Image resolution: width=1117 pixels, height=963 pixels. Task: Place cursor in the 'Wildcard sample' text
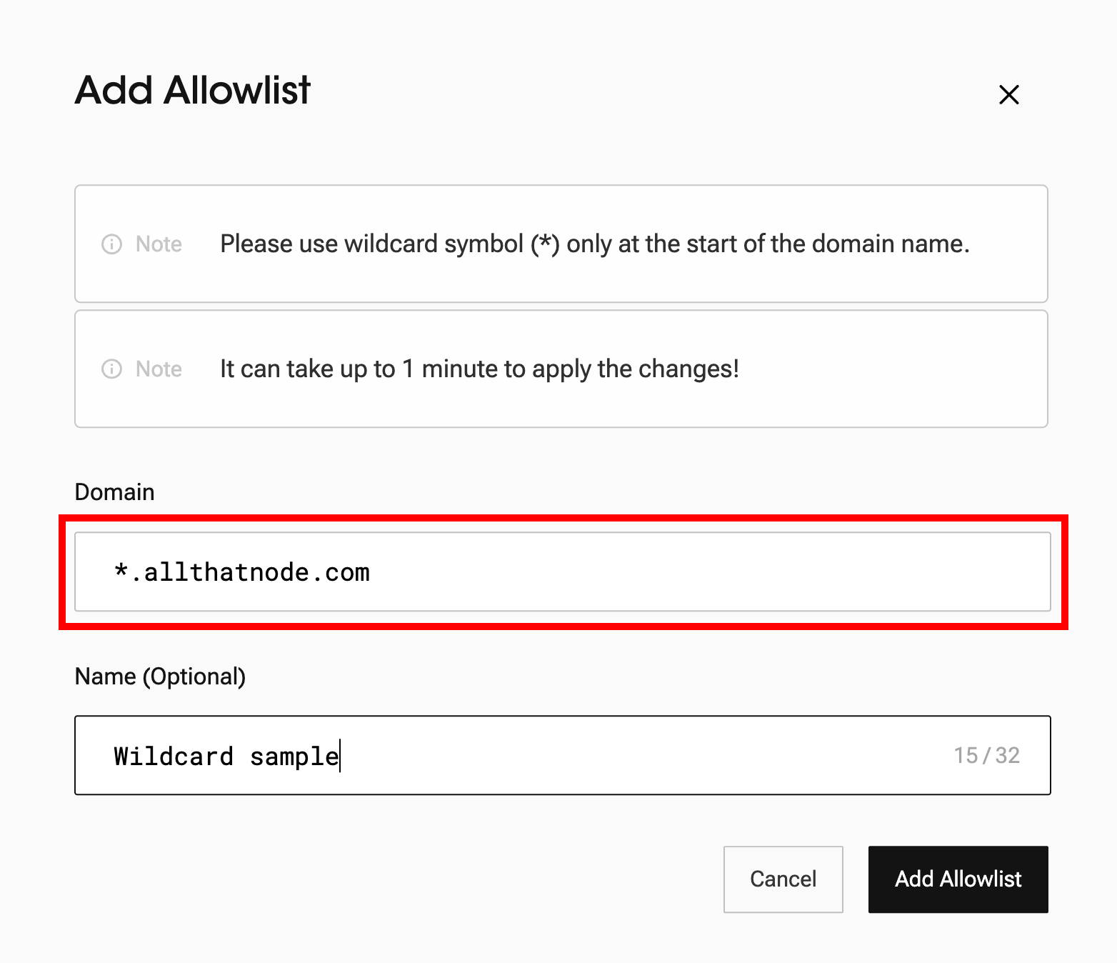pyautogui.click(x=226, y=756)
